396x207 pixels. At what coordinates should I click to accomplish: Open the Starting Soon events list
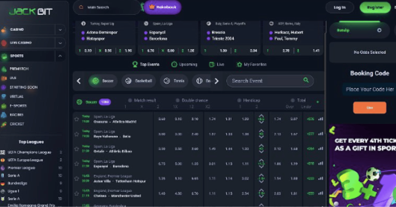pyautogui.click(x=23, y=87)
